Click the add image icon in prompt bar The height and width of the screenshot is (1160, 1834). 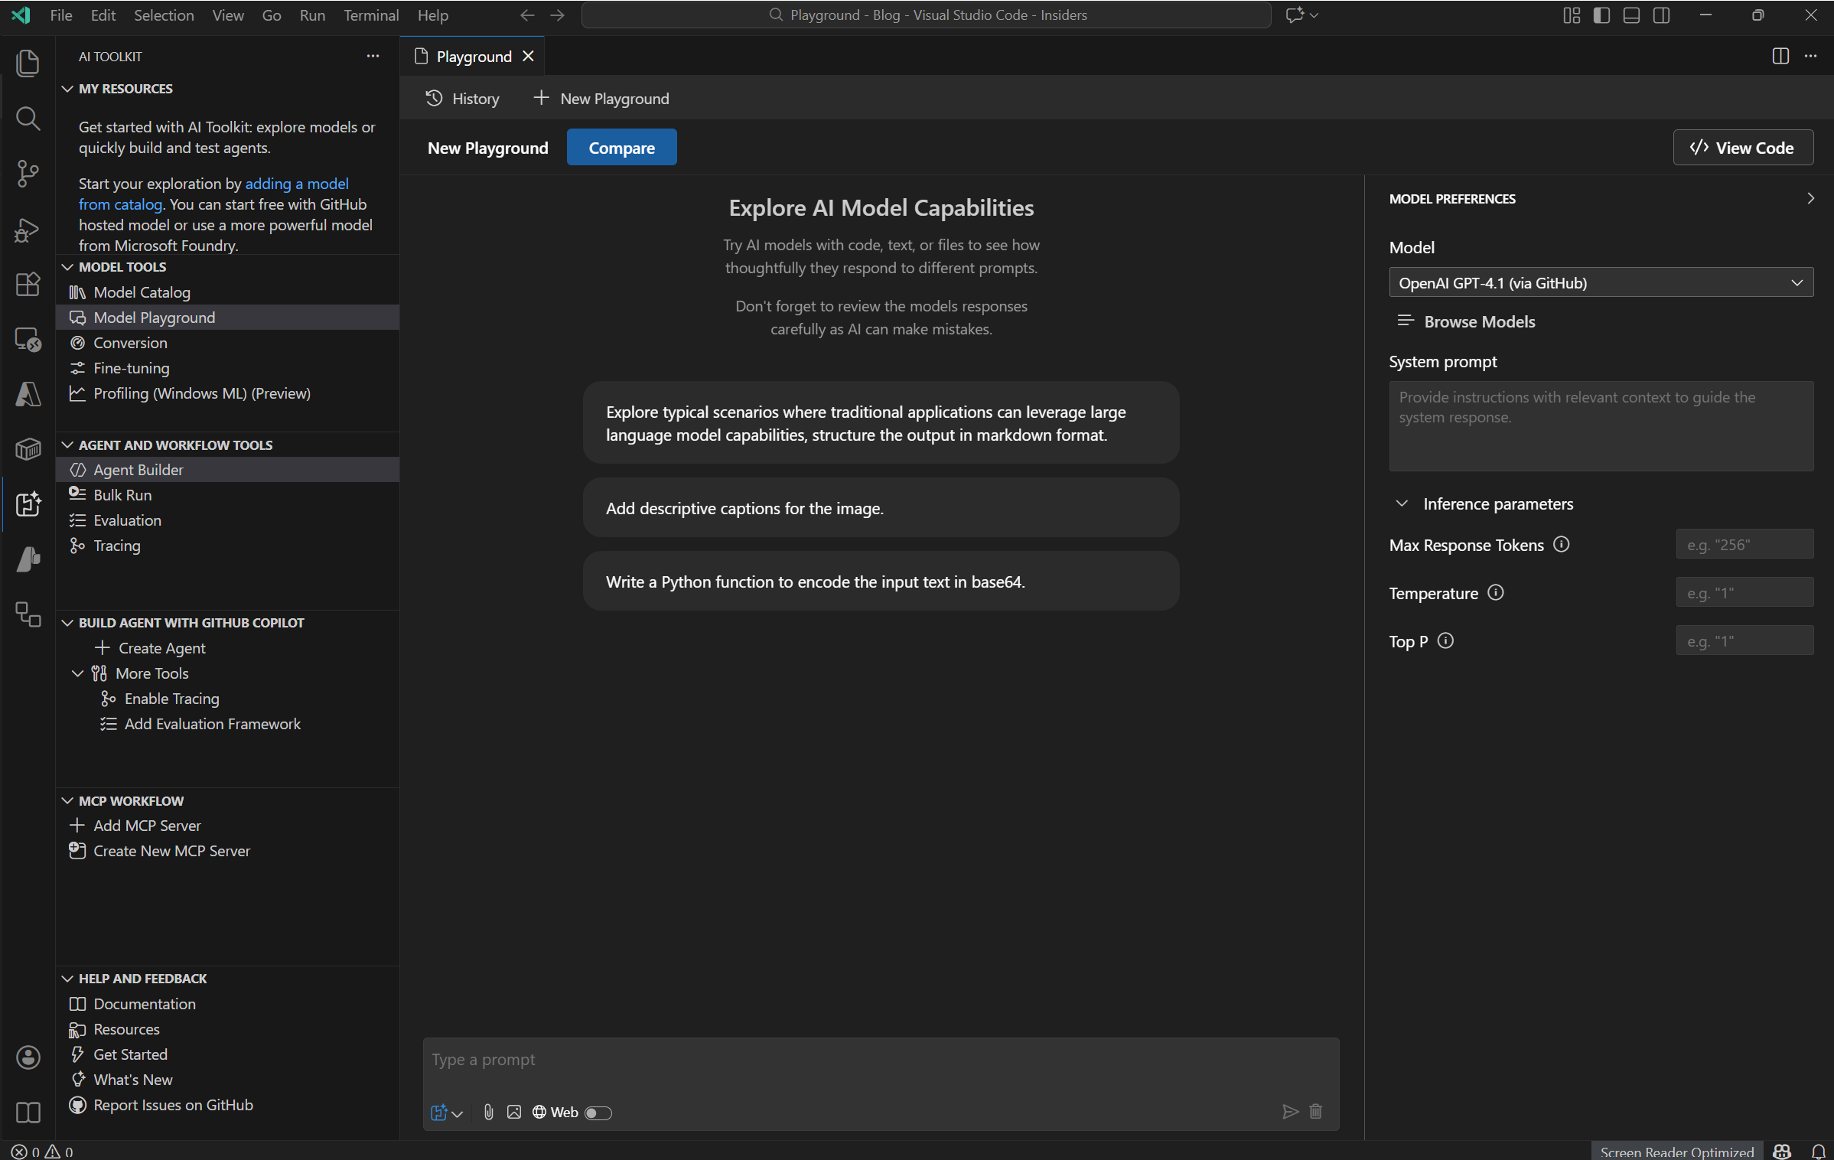click(514, 1112)
